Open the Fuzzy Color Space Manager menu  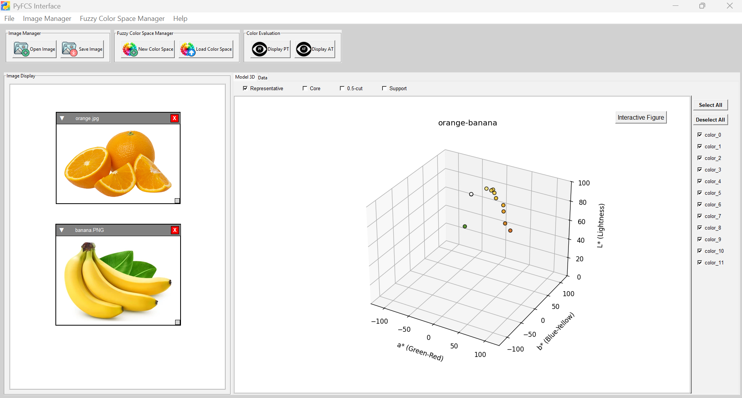(122, 19)
